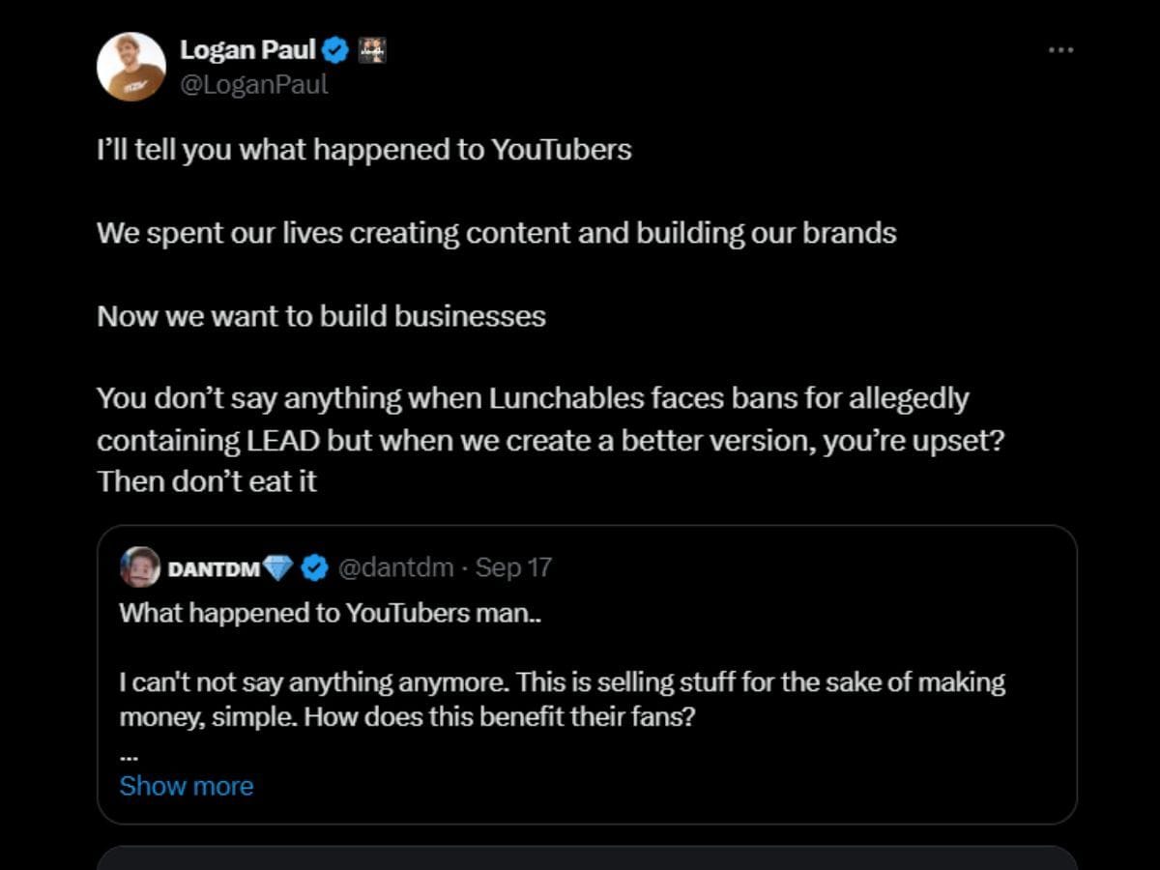Click the first line of Logan's tweet

[363, 150]
